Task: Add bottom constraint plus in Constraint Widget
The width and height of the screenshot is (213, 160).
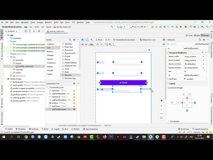Action: pyautogui.click(x=187, y=111)
